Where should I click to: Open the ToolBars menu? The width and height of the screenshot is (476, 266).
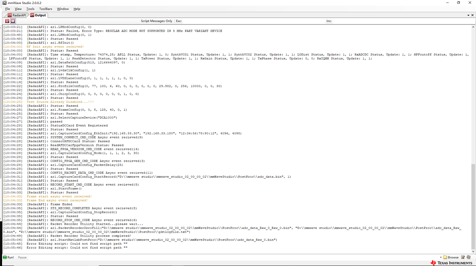coord(46,9)
